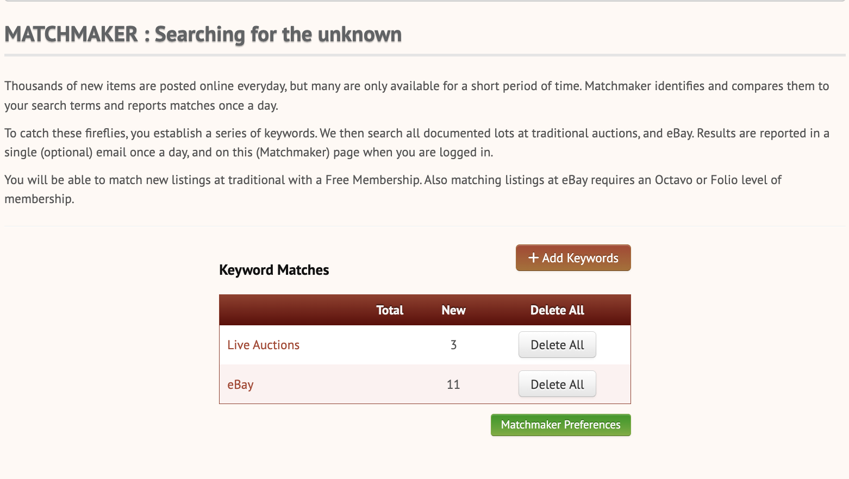Click the New column header
849x479 pixels.
point(453,310)
